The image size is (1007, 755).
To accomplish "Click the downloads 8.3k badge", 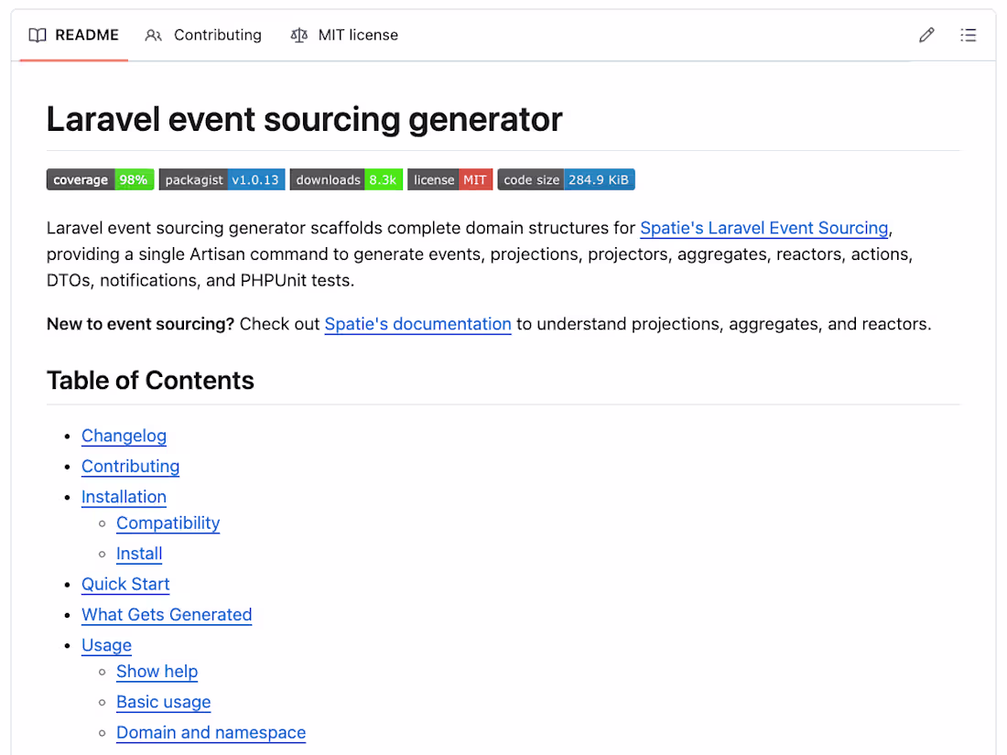I will [x=345, y=179].
